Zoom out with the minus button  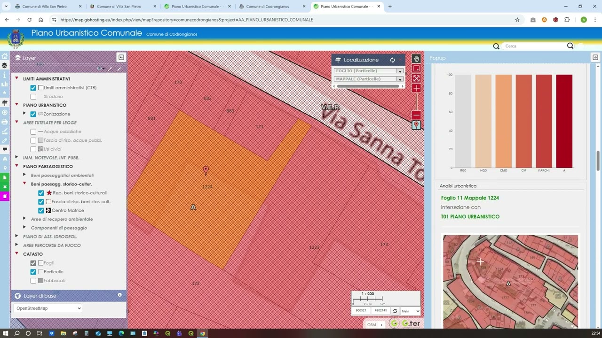tap(416, 115)
